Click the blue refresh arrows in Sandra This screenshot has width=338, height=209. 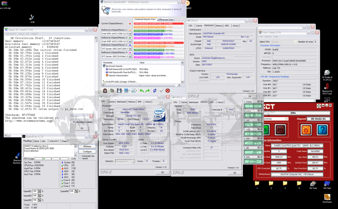point(155,91)
